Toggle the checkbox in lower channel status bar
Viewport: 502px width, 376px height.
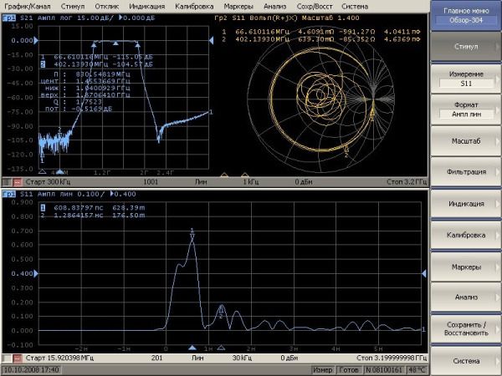[6, 358]
